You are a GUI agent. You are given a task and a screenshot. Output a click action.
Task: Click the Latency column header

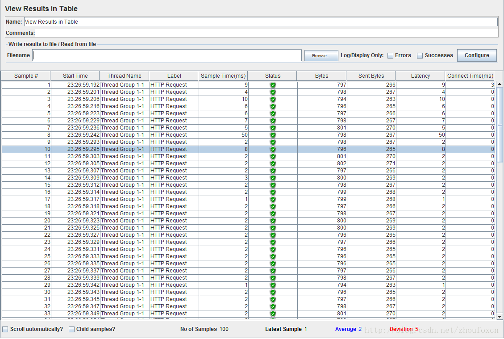point(420,76)
